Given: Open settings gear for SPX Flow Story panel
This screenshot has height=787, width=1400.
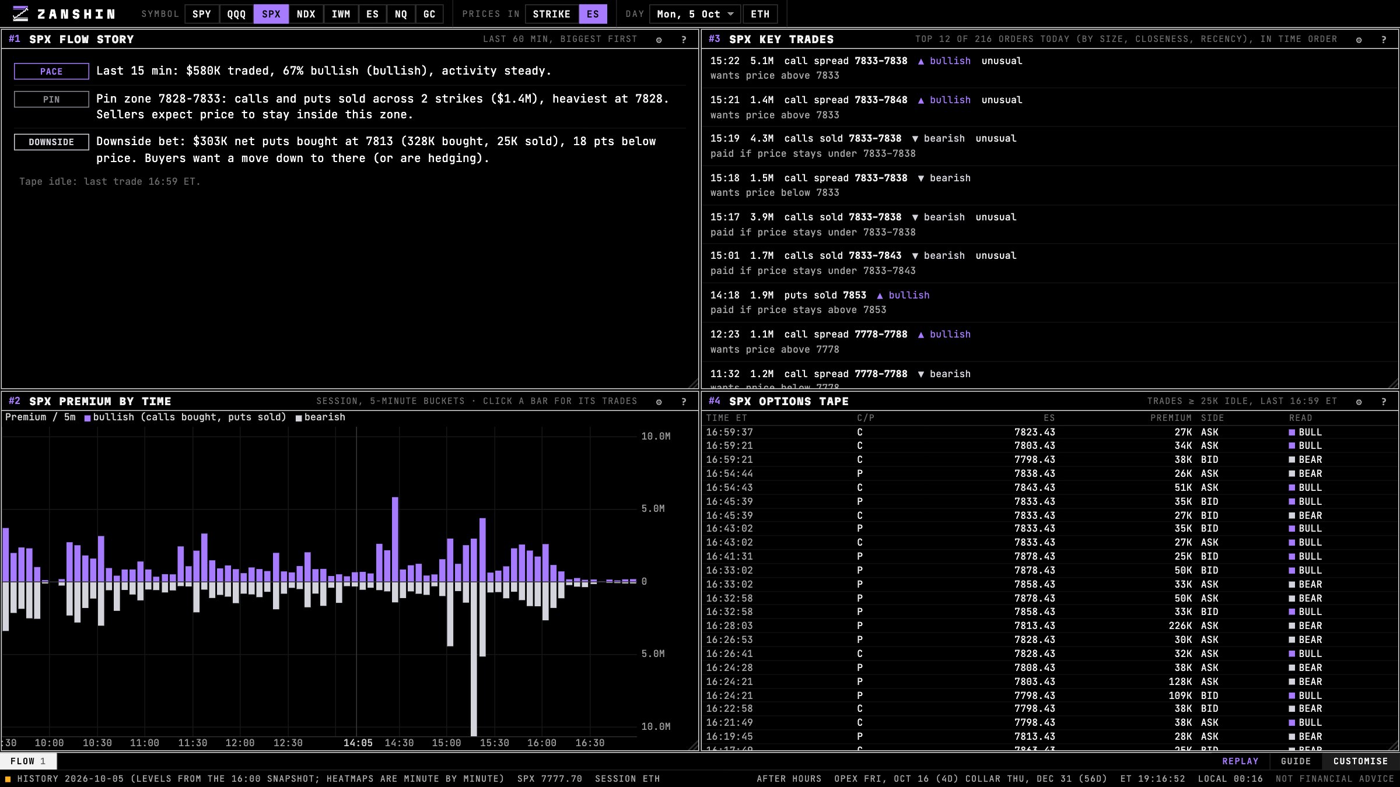Looking at the screenshot, I should tap(659, 40).
